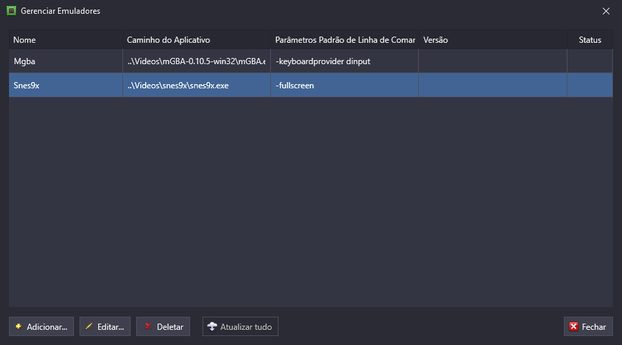The height and width of the screenshot is (345, 622).
Task: Click the cloud icon on Atualizar tudo
Action: pos(212,327)
